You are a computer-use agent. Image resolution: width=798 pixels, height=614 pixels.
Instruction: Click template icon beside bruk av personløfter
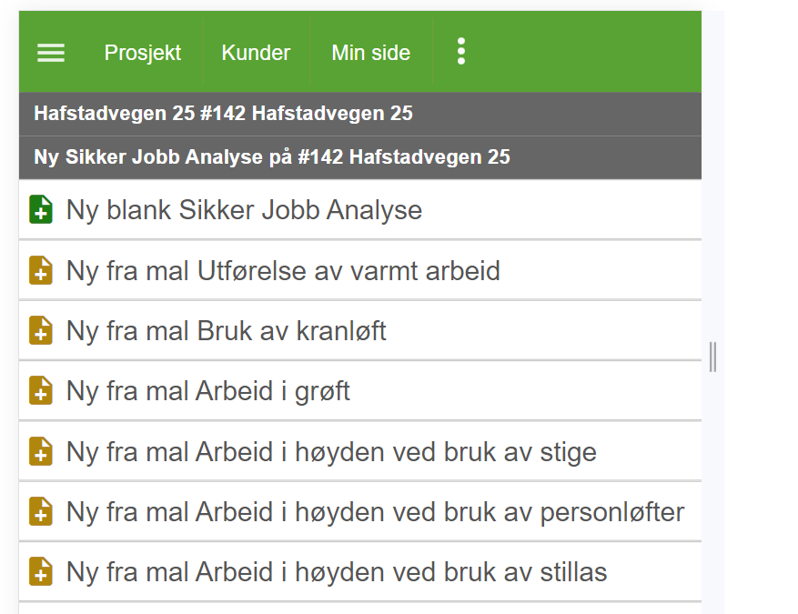point(41,512)
